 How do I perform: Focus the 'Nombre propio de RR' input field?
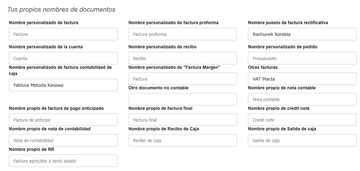click(63, 161)
